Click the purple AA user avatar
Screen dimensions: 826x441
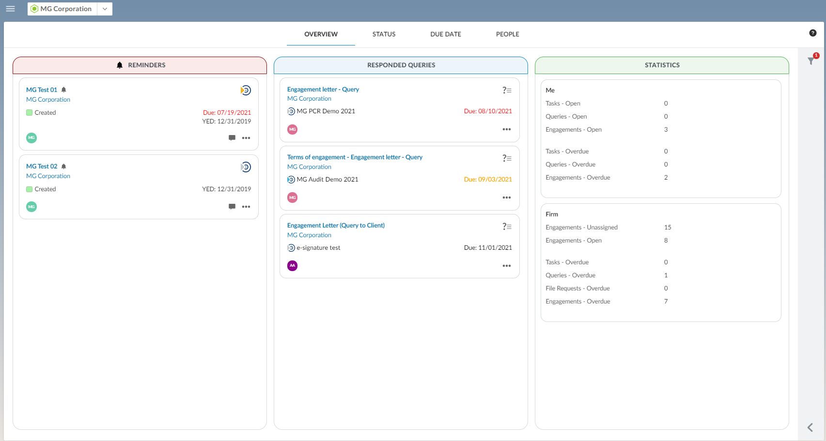click(x=292, y=266)
